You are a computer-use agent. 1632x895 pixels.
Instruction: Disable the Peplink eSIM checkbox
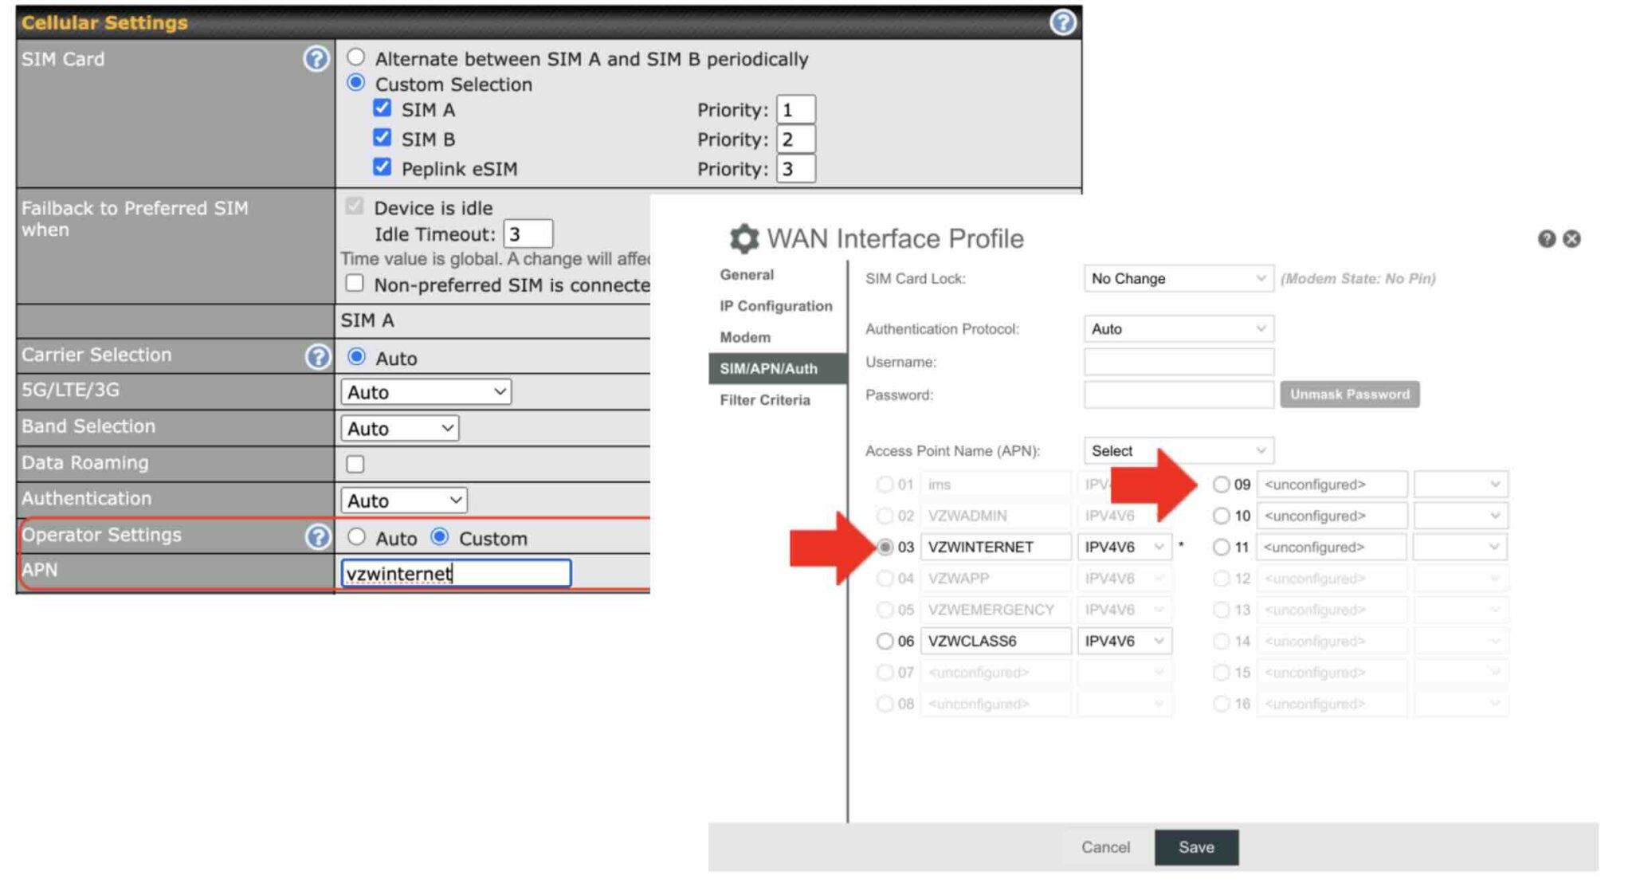pos(382,168)
